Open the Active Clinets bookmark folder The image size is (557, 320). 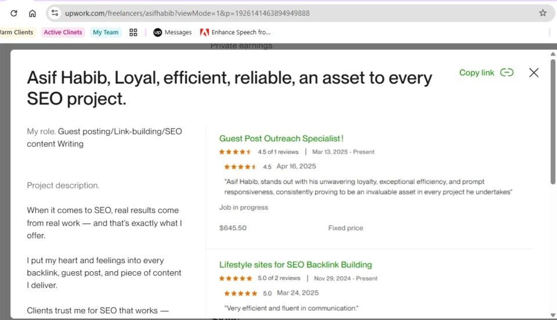click(x=63, y=32)
